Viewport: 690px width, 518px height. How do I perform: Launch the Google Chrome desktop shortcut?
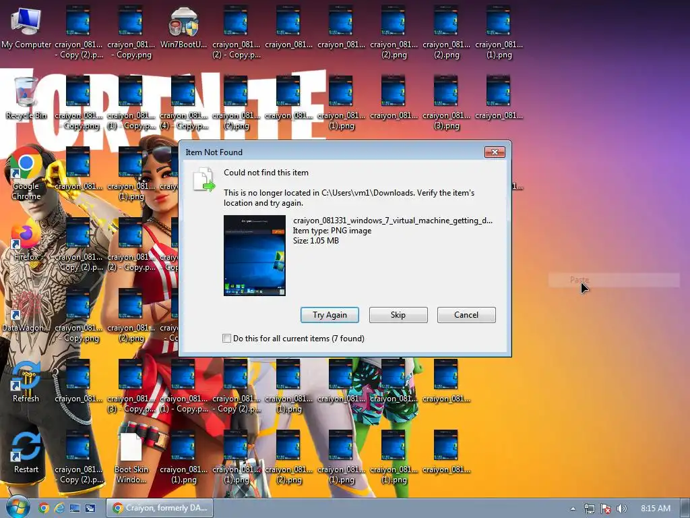pos(26,174)
